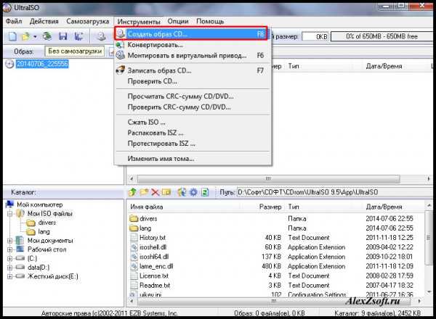
Task: Select History.txt in the file list
Action: coord(152,237)
